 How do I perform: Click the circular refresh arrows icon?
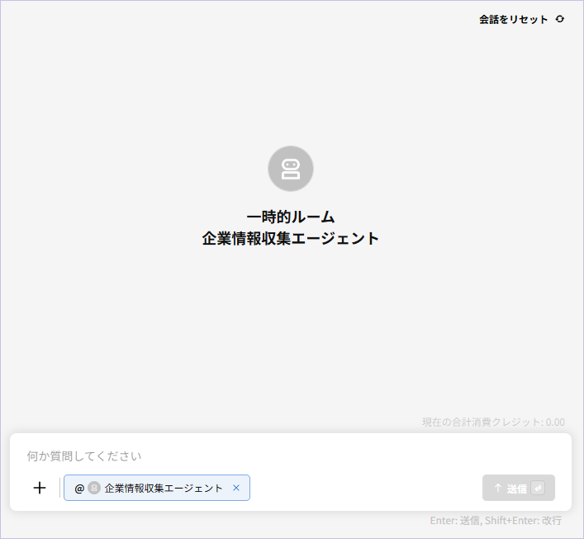point(560,19)
